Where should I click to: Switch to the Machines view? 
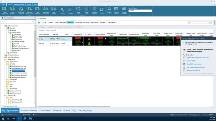pos(63,23)
